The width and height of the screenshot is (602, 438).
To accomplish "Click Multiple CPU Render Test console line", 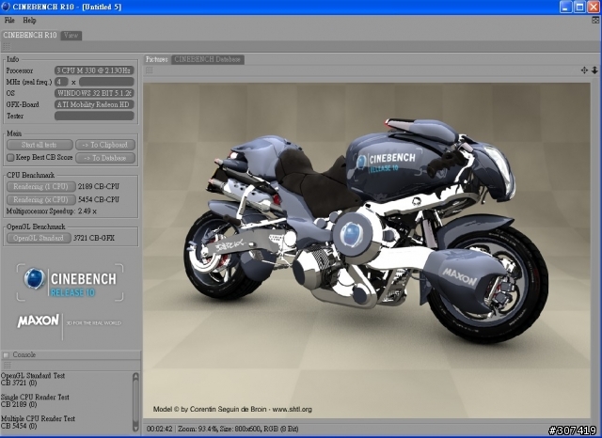I will click(x=38, y=419).
